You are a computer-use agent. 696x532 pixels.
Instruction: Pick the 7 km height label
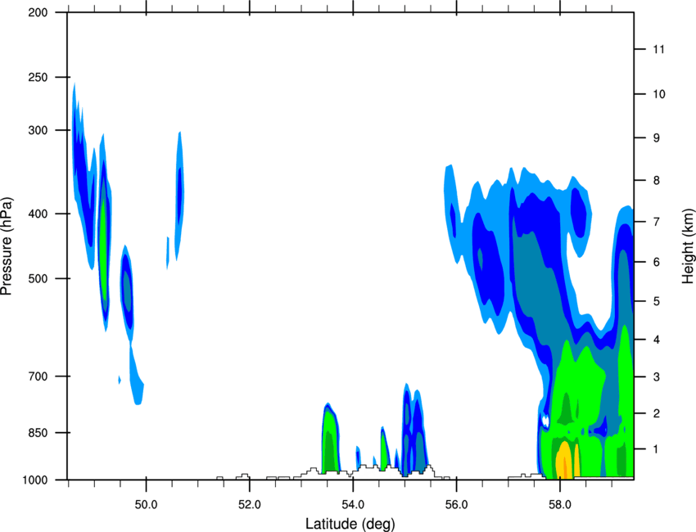[x=656, y=222]
